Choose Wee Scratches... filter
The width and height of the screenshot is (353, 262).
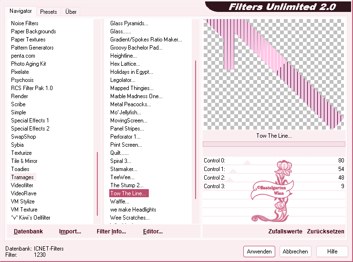(x=130, y=218)
